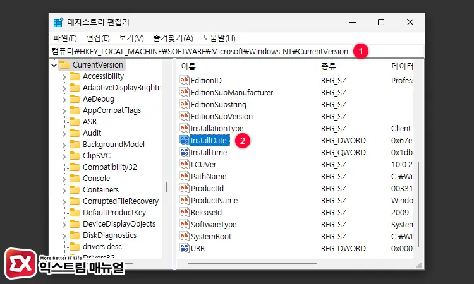Select the InstallDate value name
Image resolution: width=474 pixels, height=284 pixels.
tap(209, 141)
